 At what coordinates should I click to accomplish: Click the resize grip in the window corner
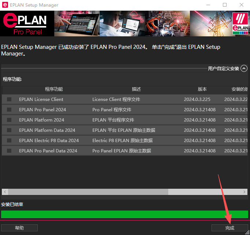coord(247,232)
